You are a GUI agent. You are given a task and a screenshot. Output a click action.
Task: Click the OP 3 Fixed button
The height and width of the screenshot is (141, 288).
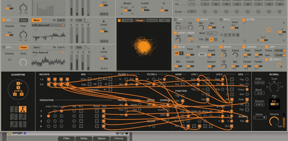point(23,20)
